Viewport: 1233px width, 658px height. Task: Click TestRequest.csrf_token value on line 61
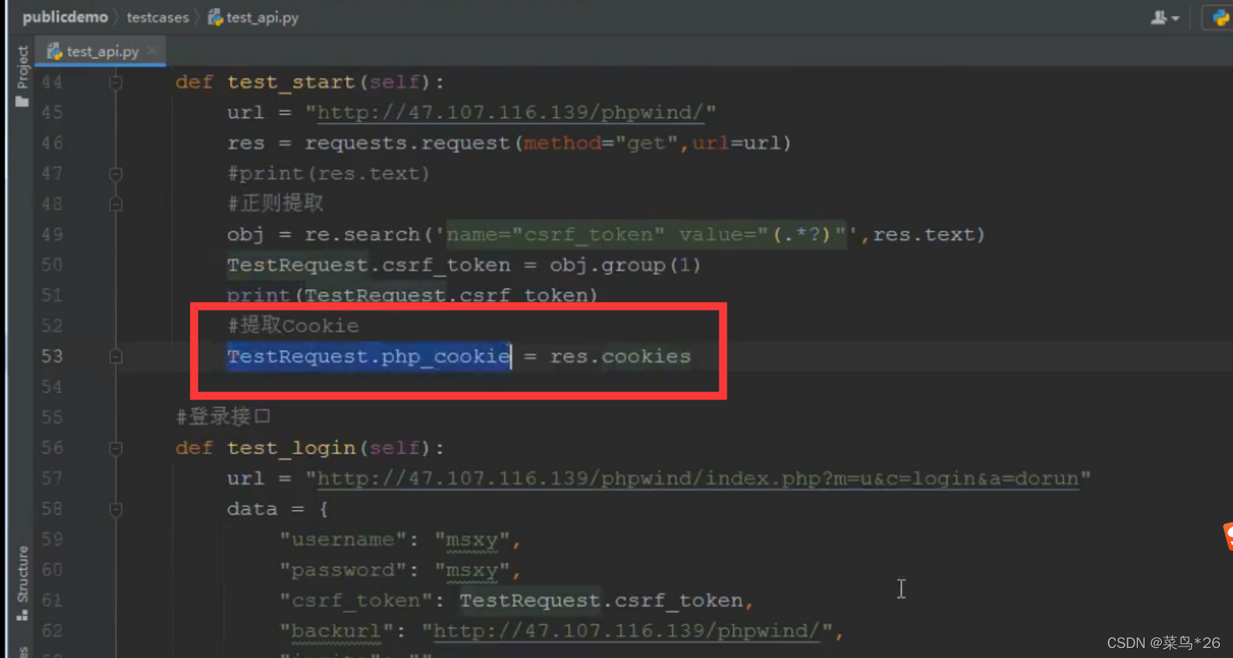click(x=601, y=601)
